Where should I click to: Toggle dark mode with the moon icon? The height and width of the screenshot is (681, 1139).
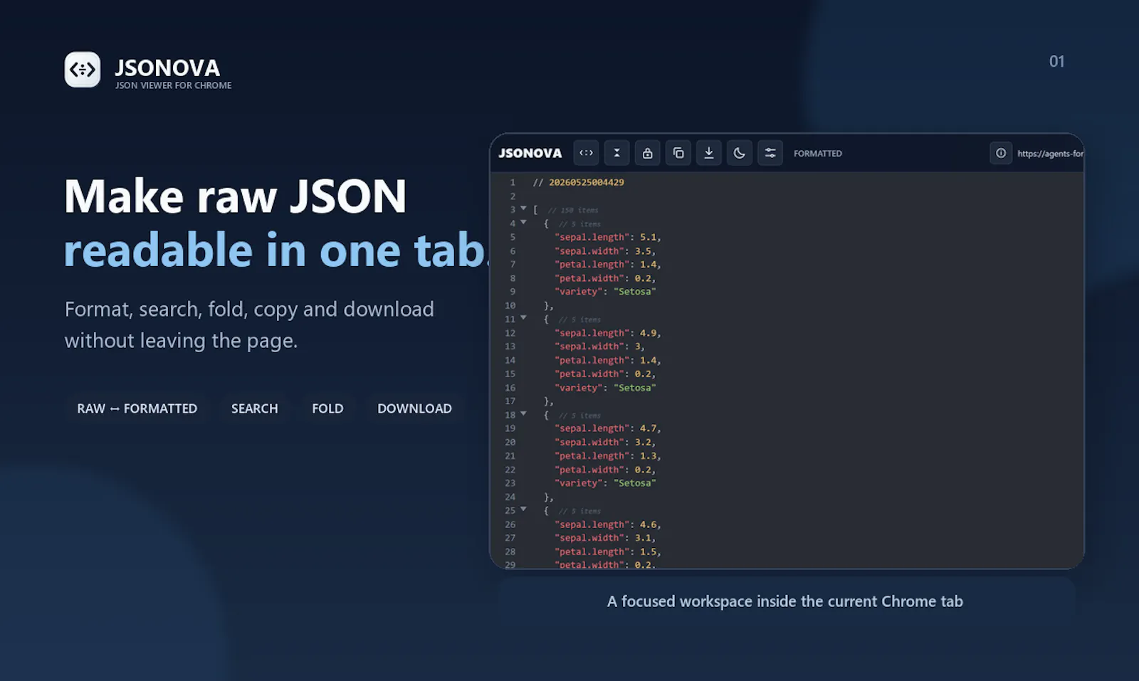(739, 153)
